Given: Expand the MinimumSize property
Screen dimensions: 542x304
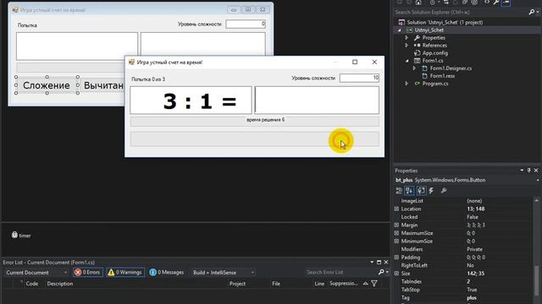Looking at the screenshot, I should 396,242.
